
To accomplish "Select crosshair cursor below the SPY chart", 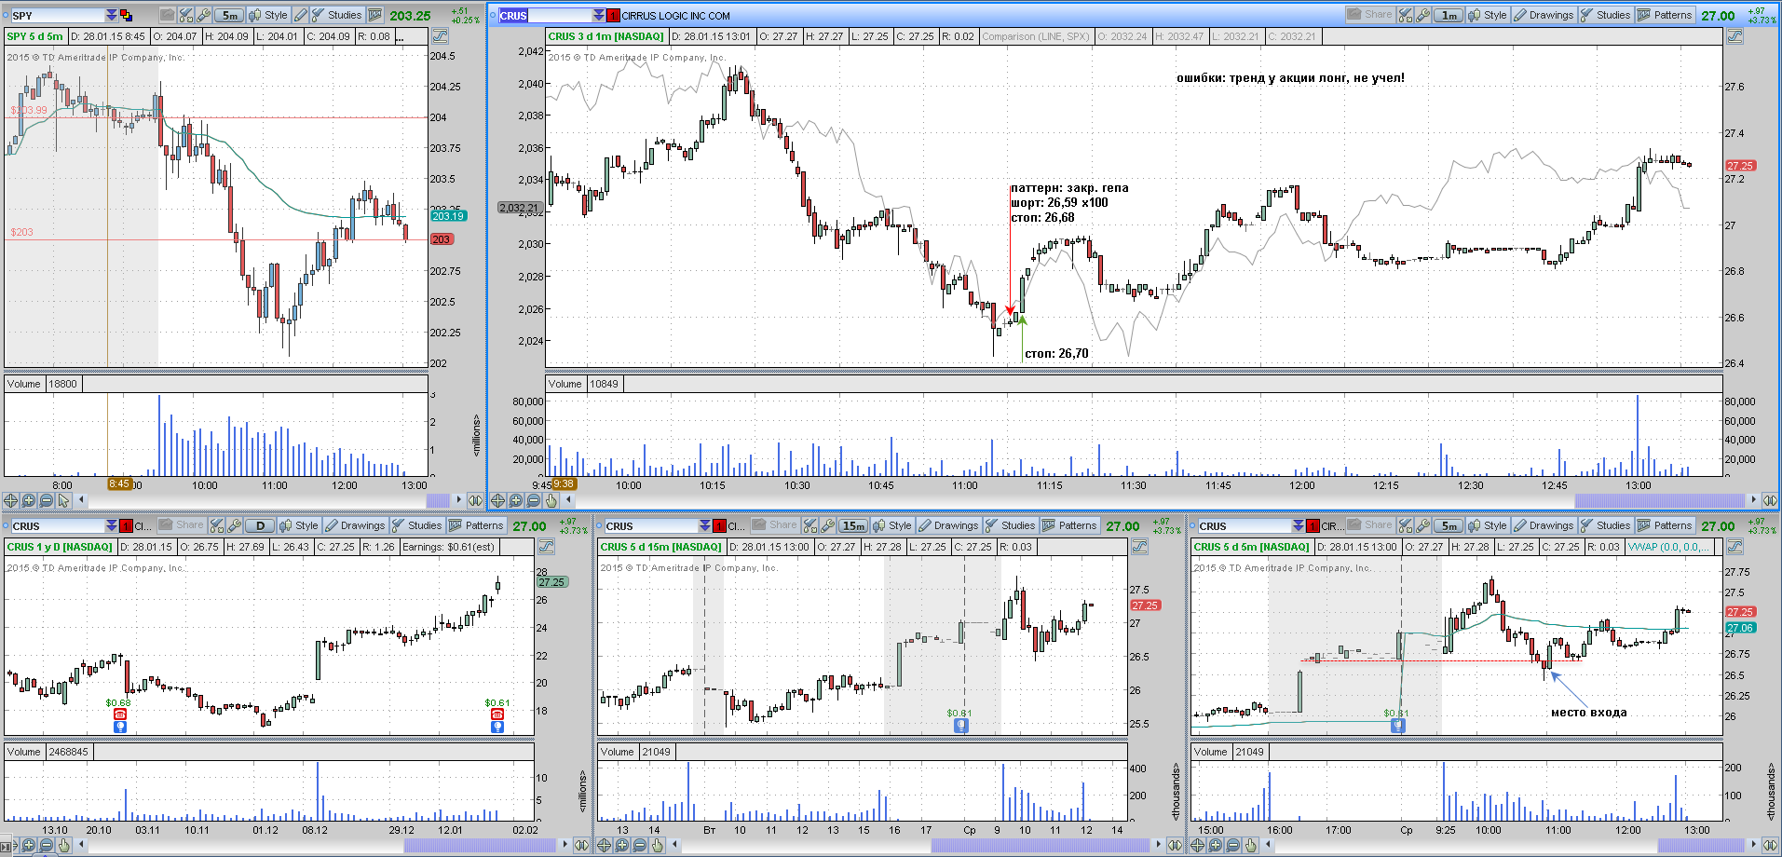I will coord(10,500).
